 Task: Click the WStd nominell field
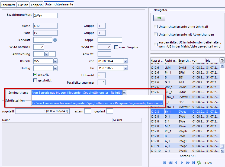tap(39, 47)
